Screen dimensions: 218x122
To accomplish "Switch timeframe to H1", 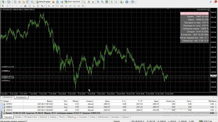I will (x=66, y=6).
